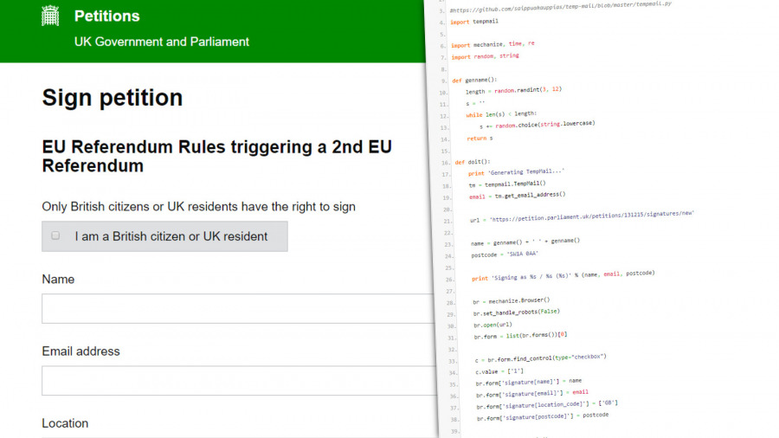Screen dimensions: 779x438
Task: Focus the Name input field
Action: (x=239, y=308)
